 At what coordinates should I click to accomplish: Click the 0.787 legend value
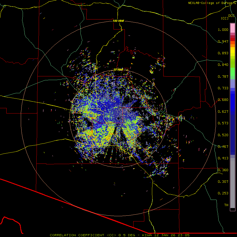tap(223, 76)
